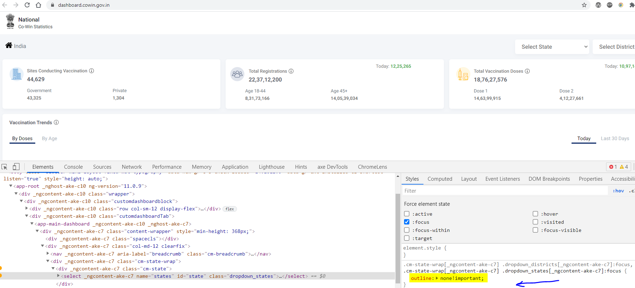Reload the page with the refresh icon
Viewport: 635px width, 288px height.
27,5
